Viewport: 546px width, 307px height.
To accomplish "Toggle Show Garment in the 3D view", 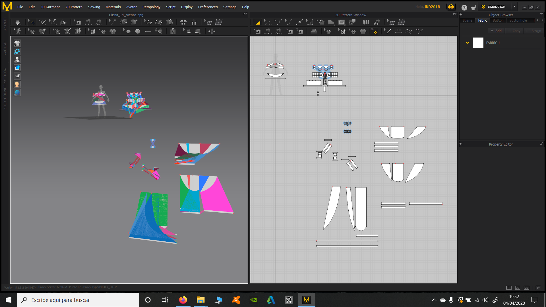I will click(x=17, y=43).
